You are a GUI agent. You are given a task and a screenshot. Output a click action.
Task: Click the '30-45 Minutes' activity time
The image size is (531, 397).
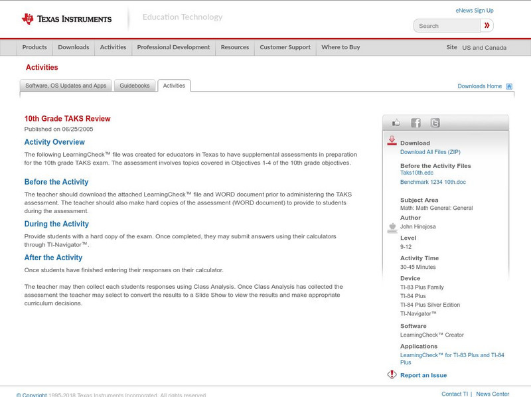[418, 267]
